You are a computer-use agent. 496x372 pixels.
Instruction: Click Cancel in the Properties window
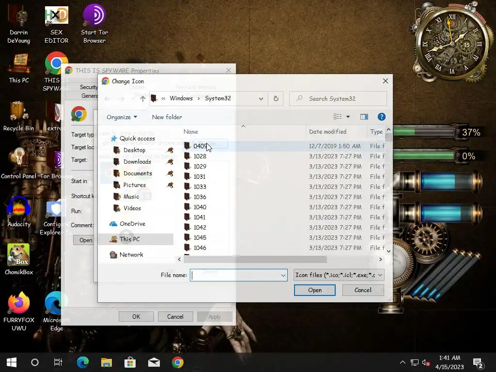click(x=175, y=317)
